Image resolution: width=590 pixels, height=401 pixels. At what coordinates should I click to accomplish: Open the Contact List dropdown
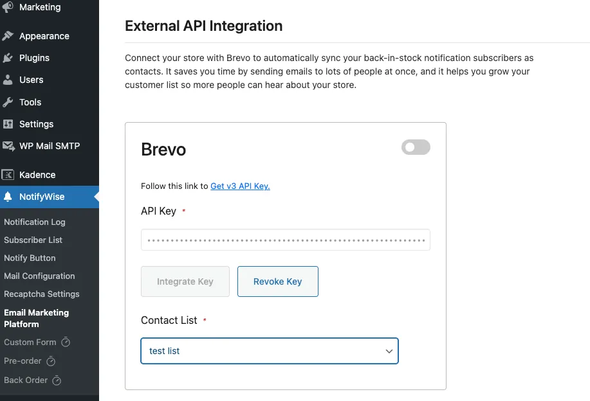pos(269,351)
